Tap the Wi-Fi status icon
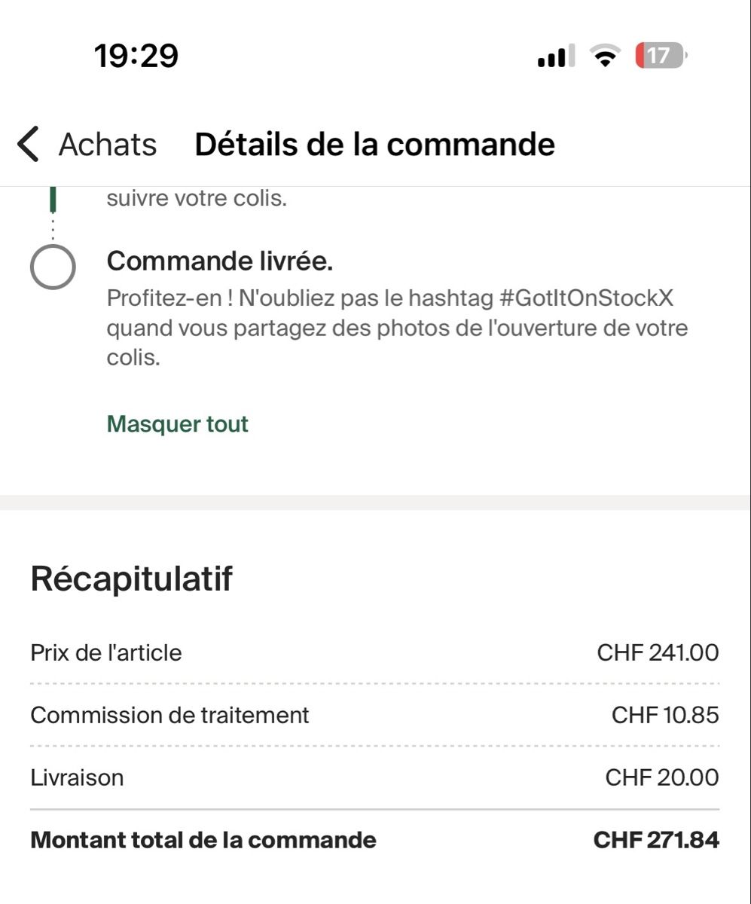 (x=605, y=56)
